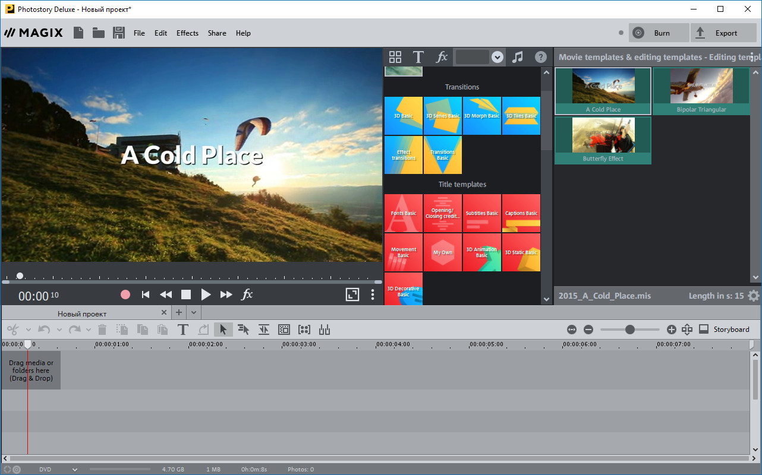Optimize track height view icon

click(687, 330)
